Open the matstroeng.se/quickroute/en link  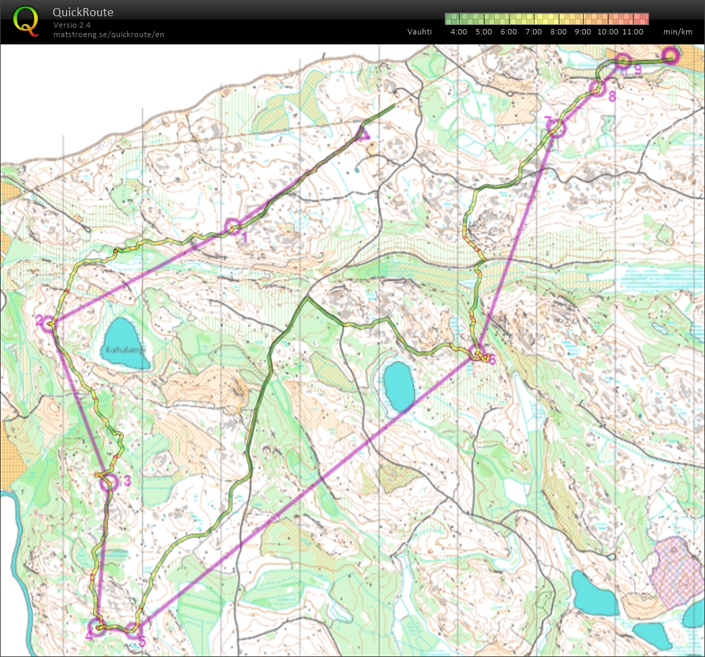click(x=109, y=34)
